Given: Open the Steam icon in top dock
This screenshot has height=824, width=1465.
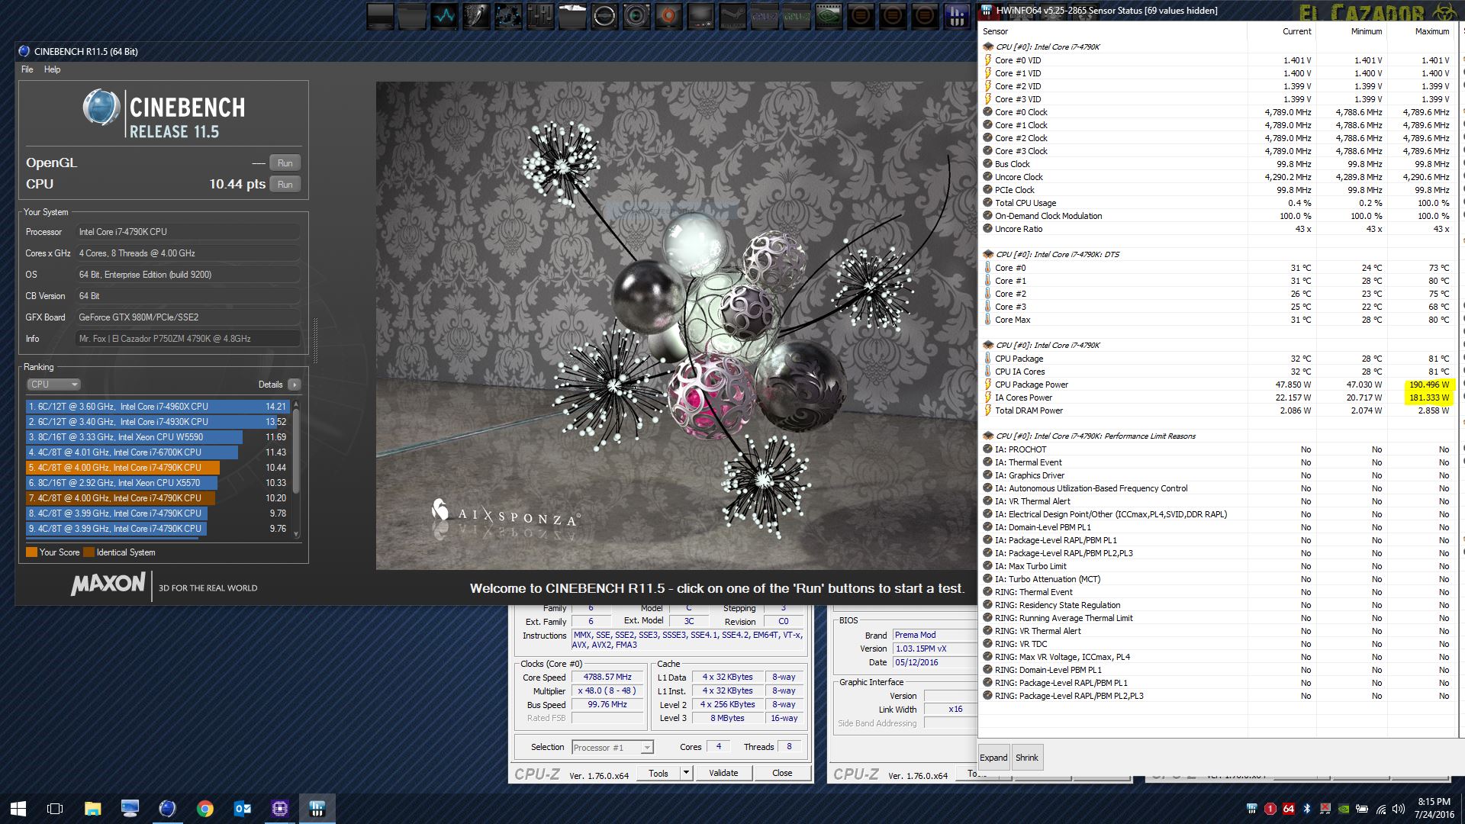Looking at the screenshot, I should pyautogui.click(x=732, y=15).
